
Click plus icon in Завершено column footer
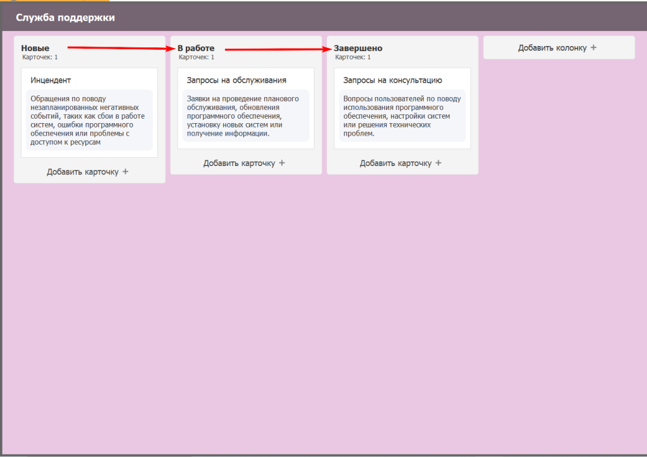point(438,163)
